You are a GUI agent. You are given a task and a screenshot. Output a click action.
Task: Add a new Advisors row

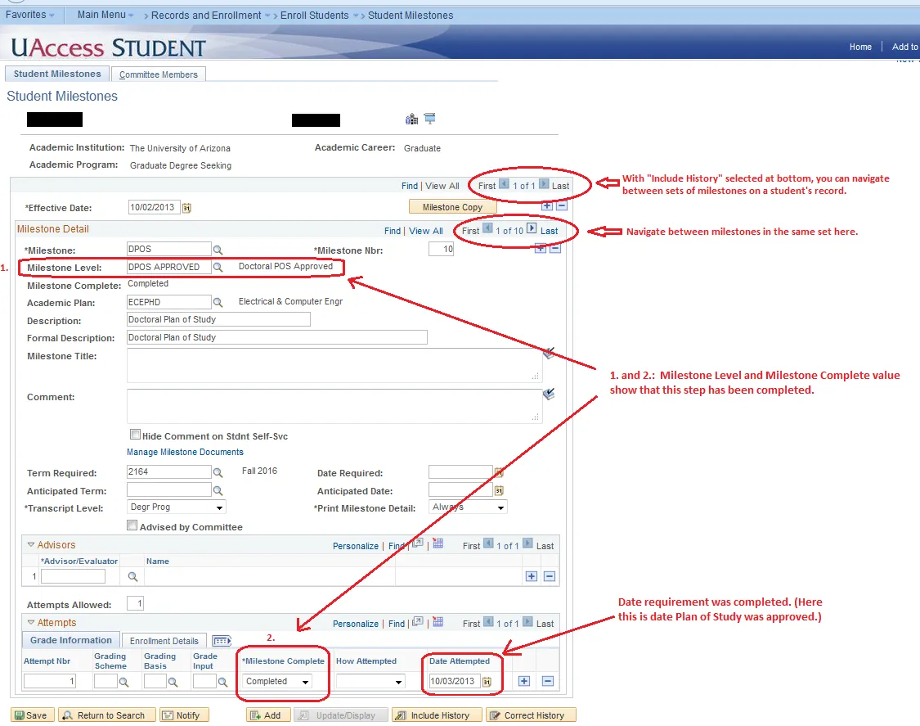[531, 576]
